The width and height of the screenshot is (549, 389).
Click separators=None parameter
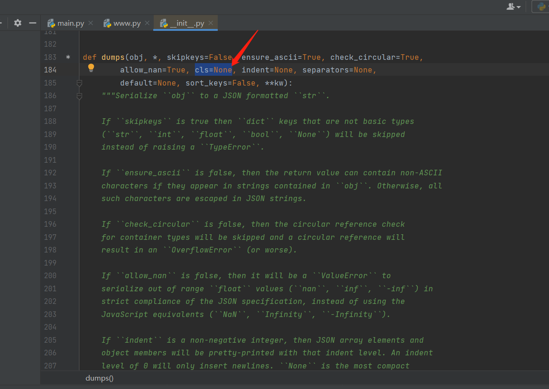(337, 70)
